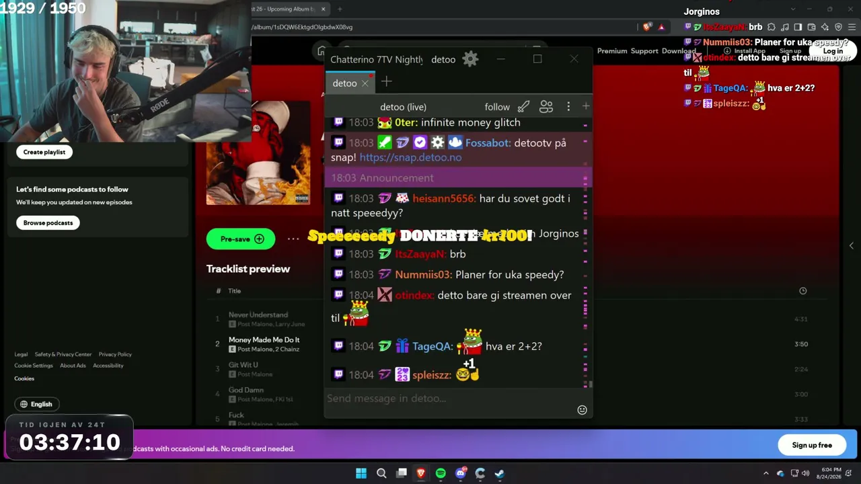Image resolution: width=861 pixels, height=484 pixels.
Task: Click username ItsZaayaN in Chatterino chat
Action: click(420, 254)
